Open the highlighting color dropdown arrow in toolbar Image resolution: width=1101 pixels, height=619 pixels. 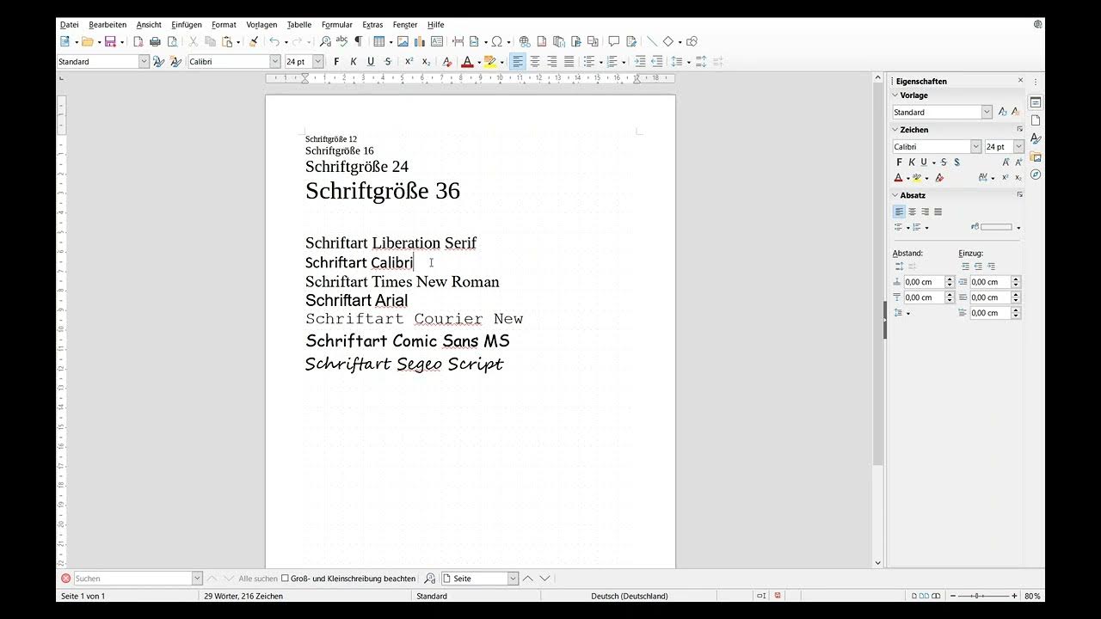tap(501, 63)
